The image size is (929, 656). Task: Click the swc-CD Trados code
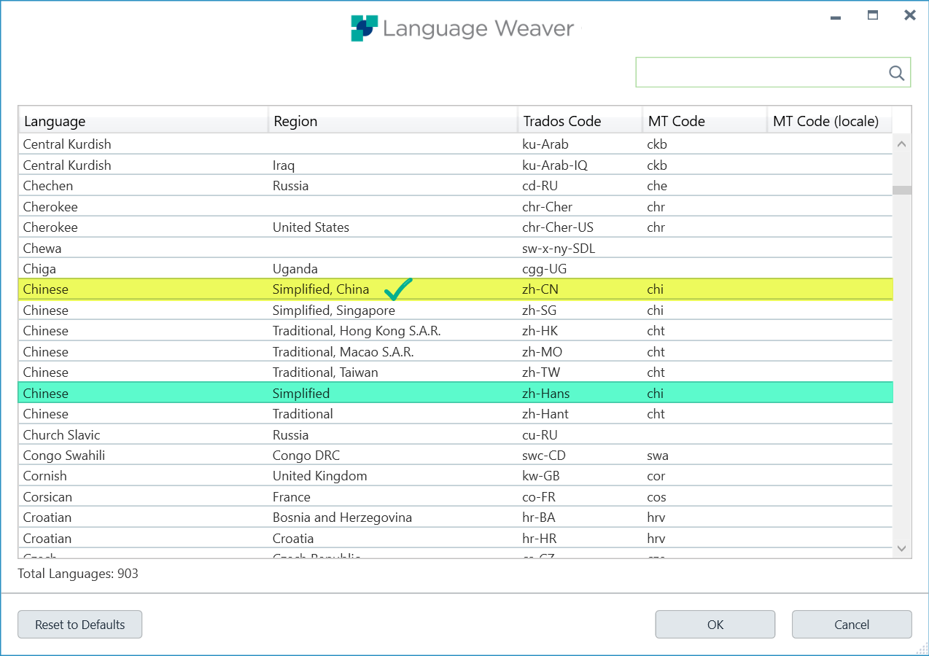(x=545, y=456)
